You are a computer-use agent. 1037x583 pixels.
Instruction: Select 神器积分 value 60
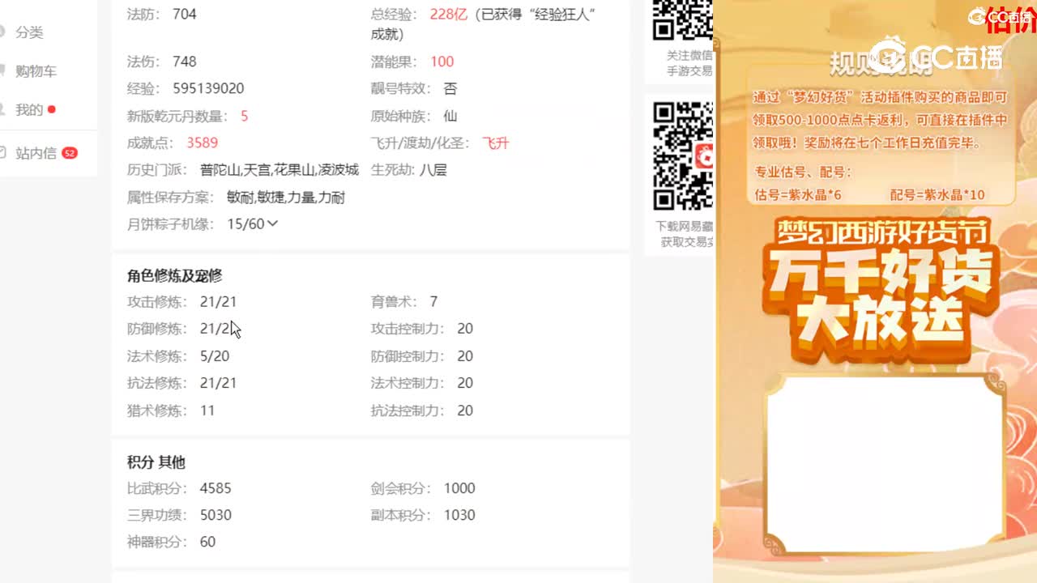[207, 542]
